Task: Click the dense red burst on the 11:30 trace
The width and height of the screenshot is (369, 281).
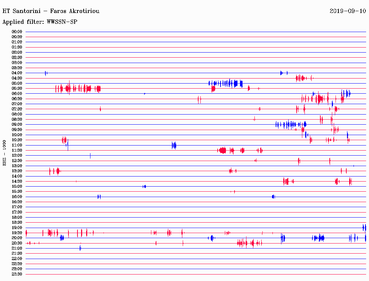Action: pyautogui.click(x=222, y=150)
